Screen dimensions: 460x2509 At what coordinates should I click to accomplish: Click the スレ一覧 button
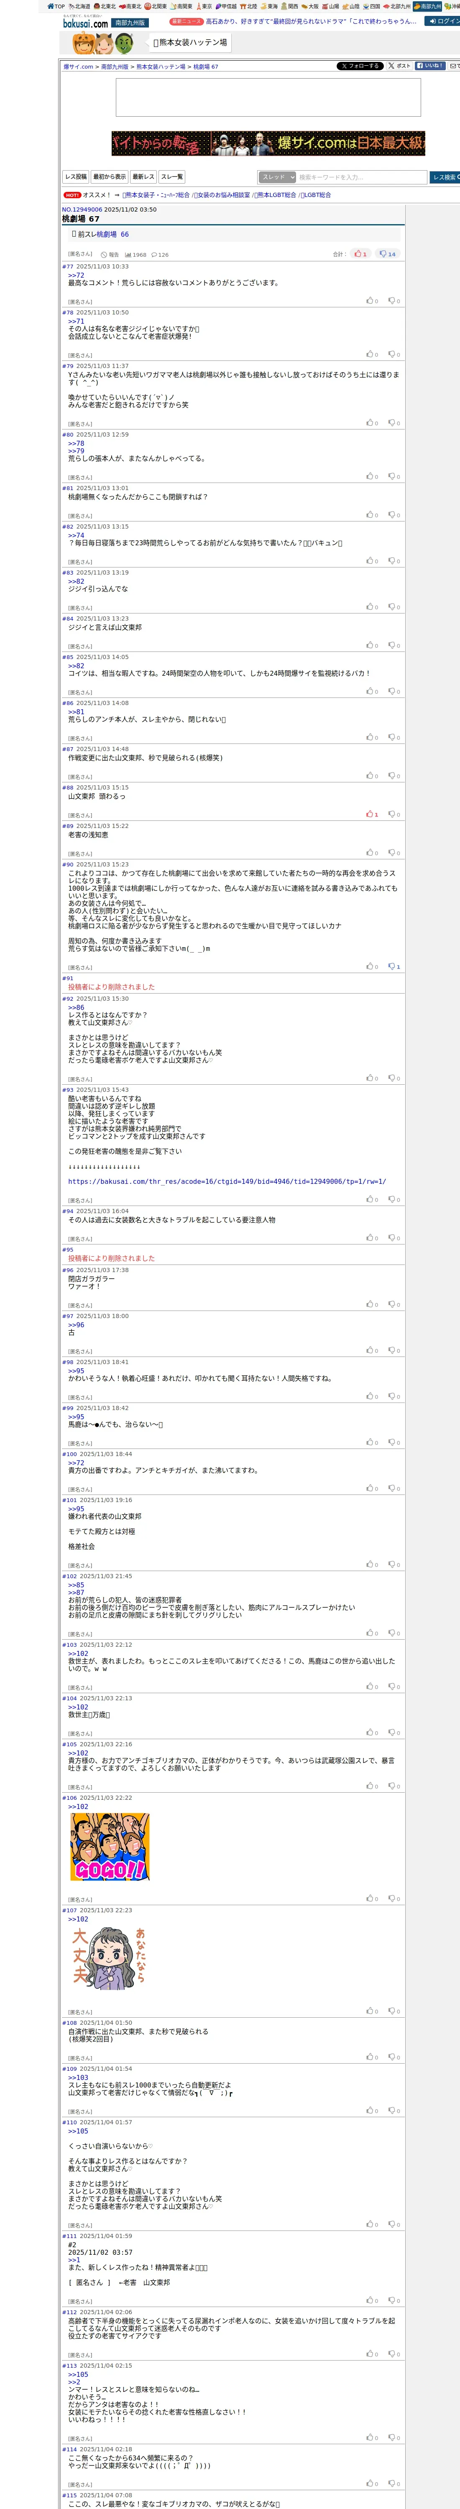tap(171, 177)
